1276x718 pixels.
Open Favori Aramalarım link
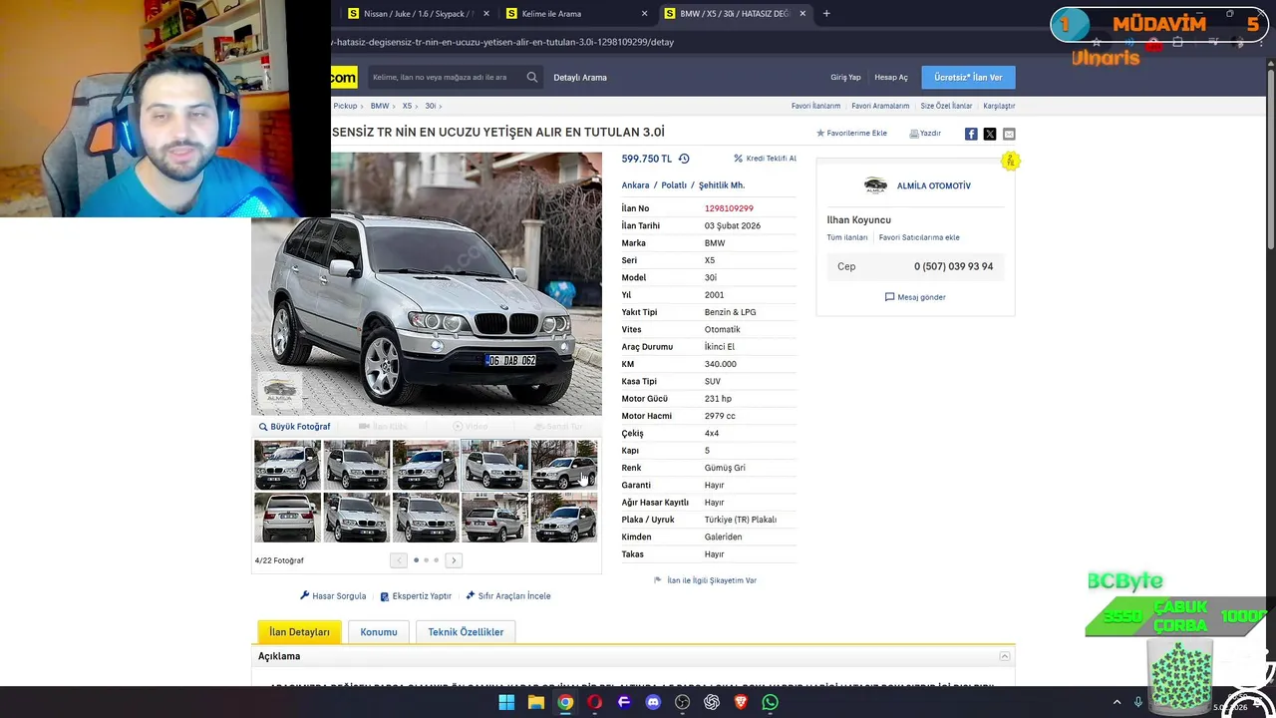click(880, 106)
